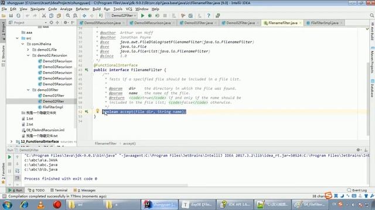Navigate back with the blue arrow icon
This screenshot has height=210, width=375.
(x=84, y=16)
